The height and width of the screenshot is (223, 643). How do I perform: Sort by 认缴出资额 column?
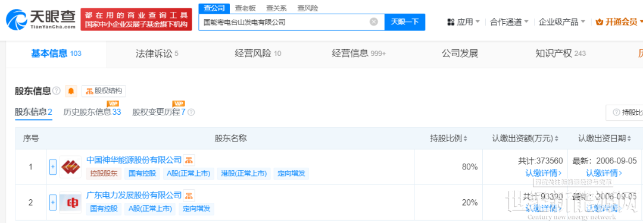557,139
